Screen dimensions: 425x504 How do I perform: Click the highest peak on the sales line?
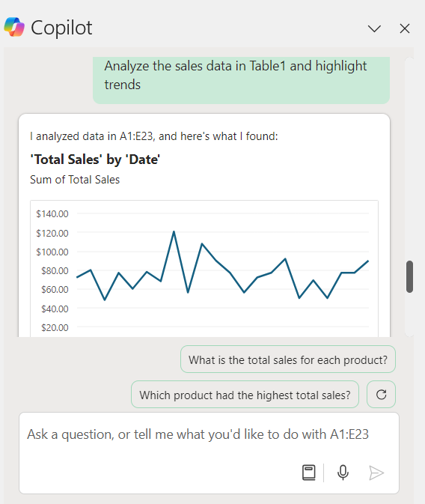point(174,231)
